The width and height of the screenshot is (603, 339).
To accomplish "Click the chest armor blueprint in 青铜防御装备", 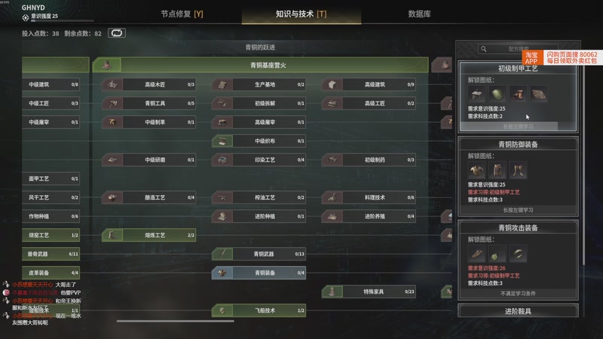I will [477, 170].
